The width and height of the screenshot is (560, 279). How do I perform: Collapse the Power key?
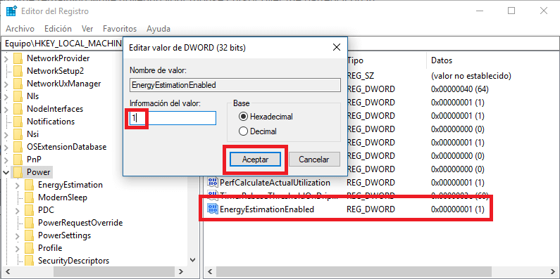click(x=6, y=172)
